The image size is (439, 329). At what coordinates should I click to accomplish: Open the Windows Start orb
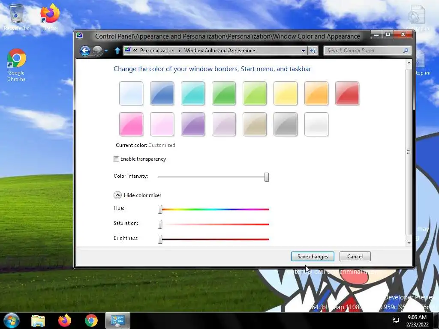[12, 320]
